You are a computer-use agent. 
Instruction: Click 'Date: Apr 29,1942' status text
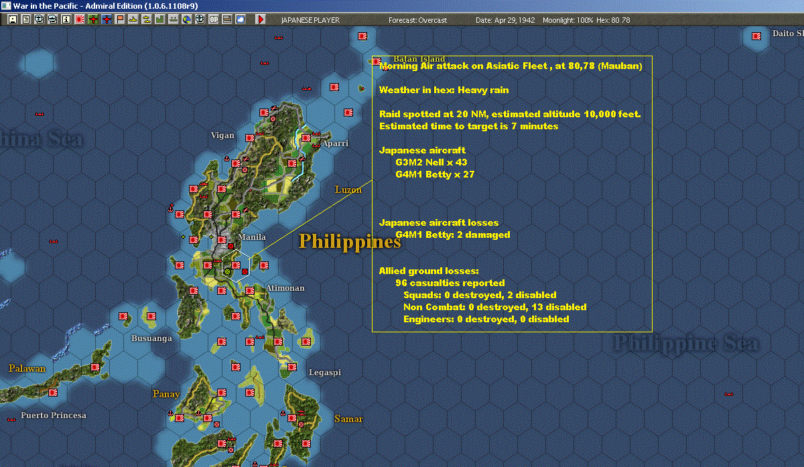[505, 20]
